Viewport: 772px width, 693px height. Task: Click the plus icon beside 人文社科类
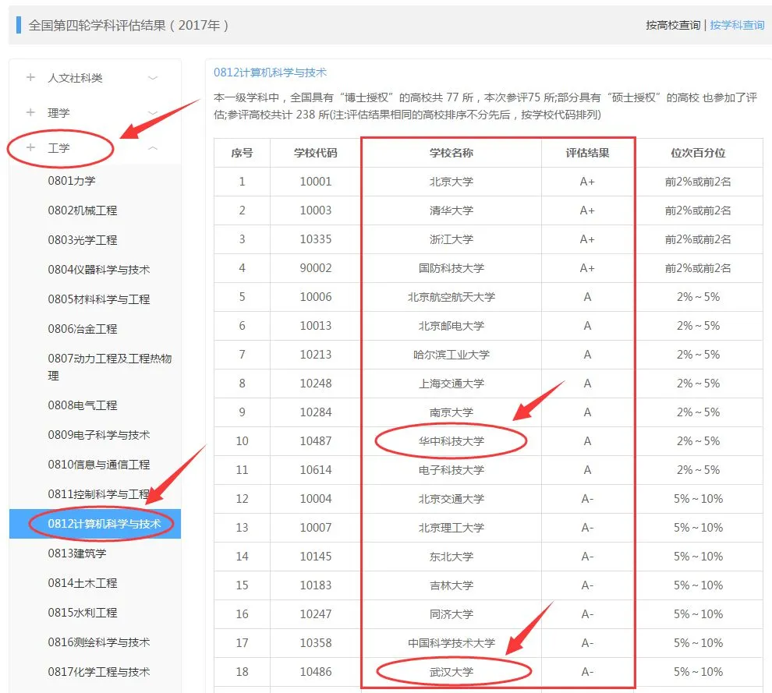click(x=30, y=77)
